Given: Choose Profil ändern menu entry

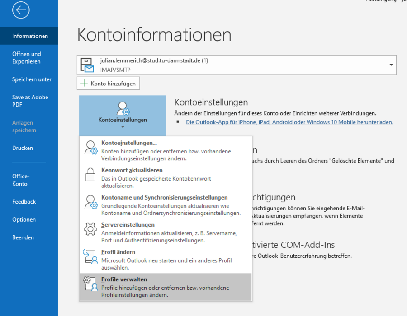Looking at the screenshot, I should [166, 260].
